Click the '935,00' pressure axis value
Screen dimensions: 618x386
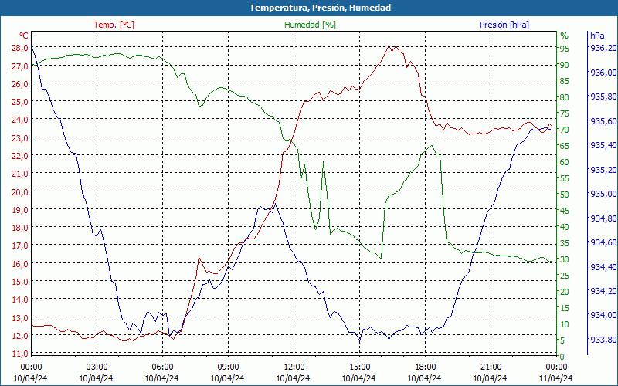click(603, 194)
